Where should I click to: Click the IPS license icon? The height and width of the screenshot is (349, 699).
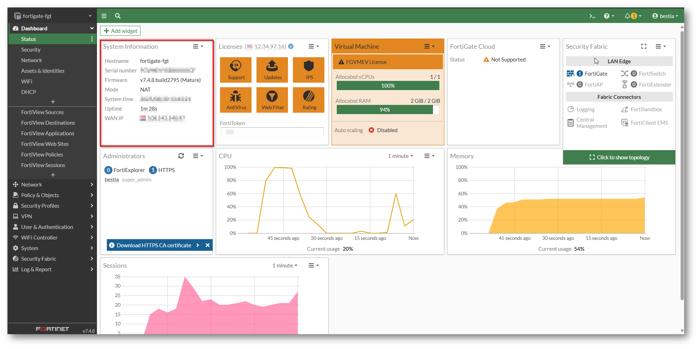[x=309, y=70]
